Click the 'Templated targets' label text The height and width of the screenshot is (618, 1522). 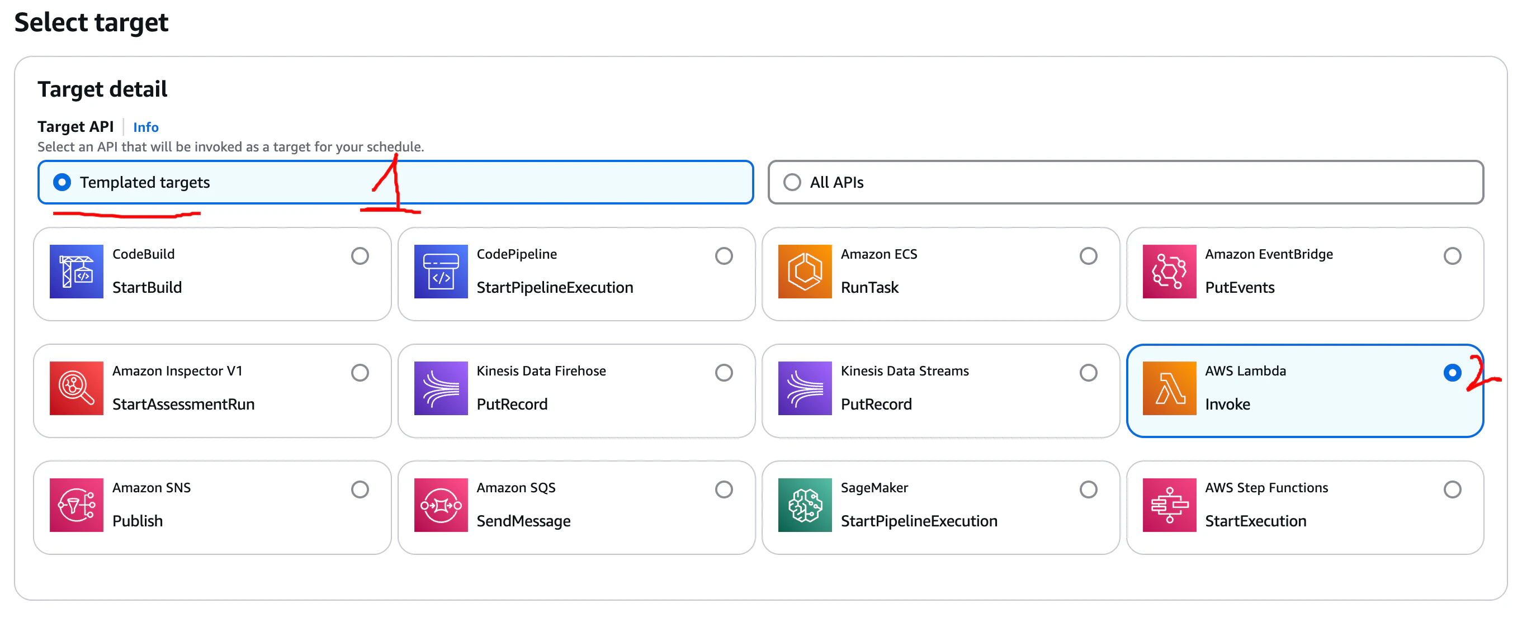pyautogui.click(x=145, y=182)
